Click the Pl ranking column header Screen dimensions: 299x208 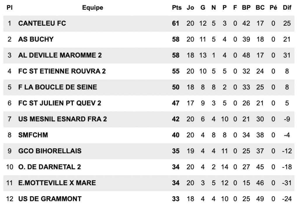(10, 8)
